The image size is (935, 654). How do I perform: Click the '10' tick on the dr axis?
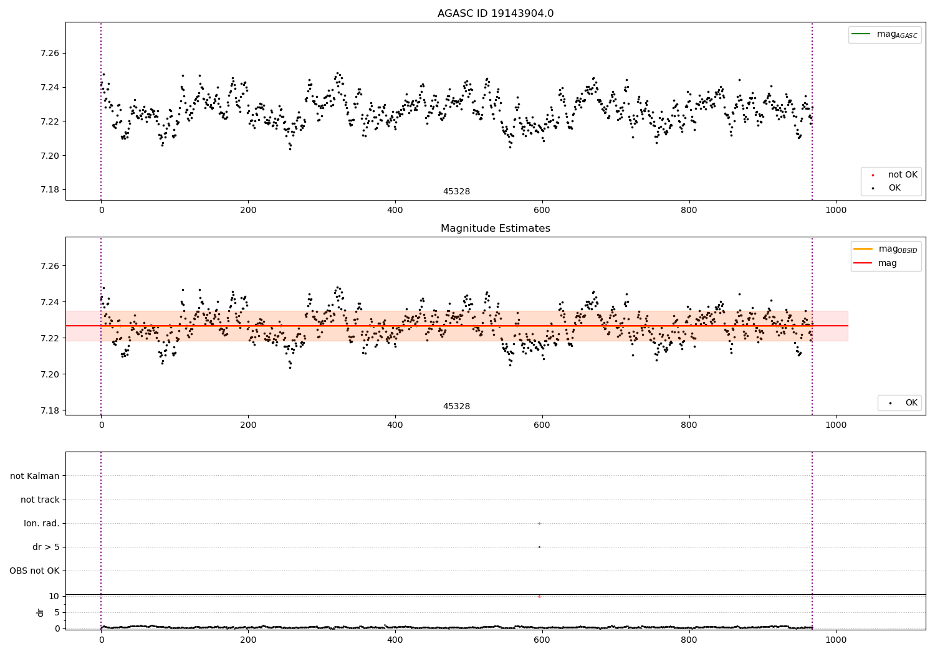[54, 596]
